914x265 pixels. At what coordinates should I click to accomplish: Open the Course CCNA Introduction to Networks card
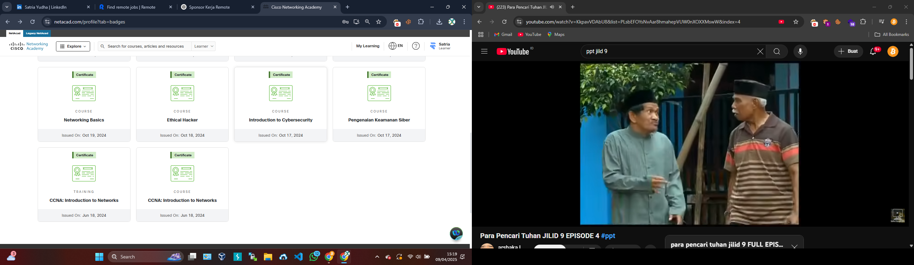point(182,185)
